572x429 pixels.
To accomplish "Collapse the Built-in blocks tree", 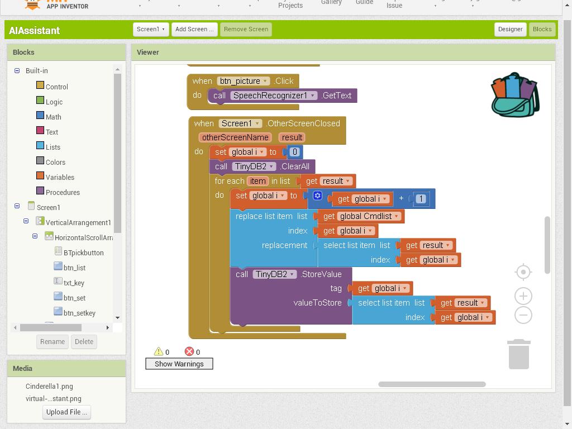I will pos(17,71).
